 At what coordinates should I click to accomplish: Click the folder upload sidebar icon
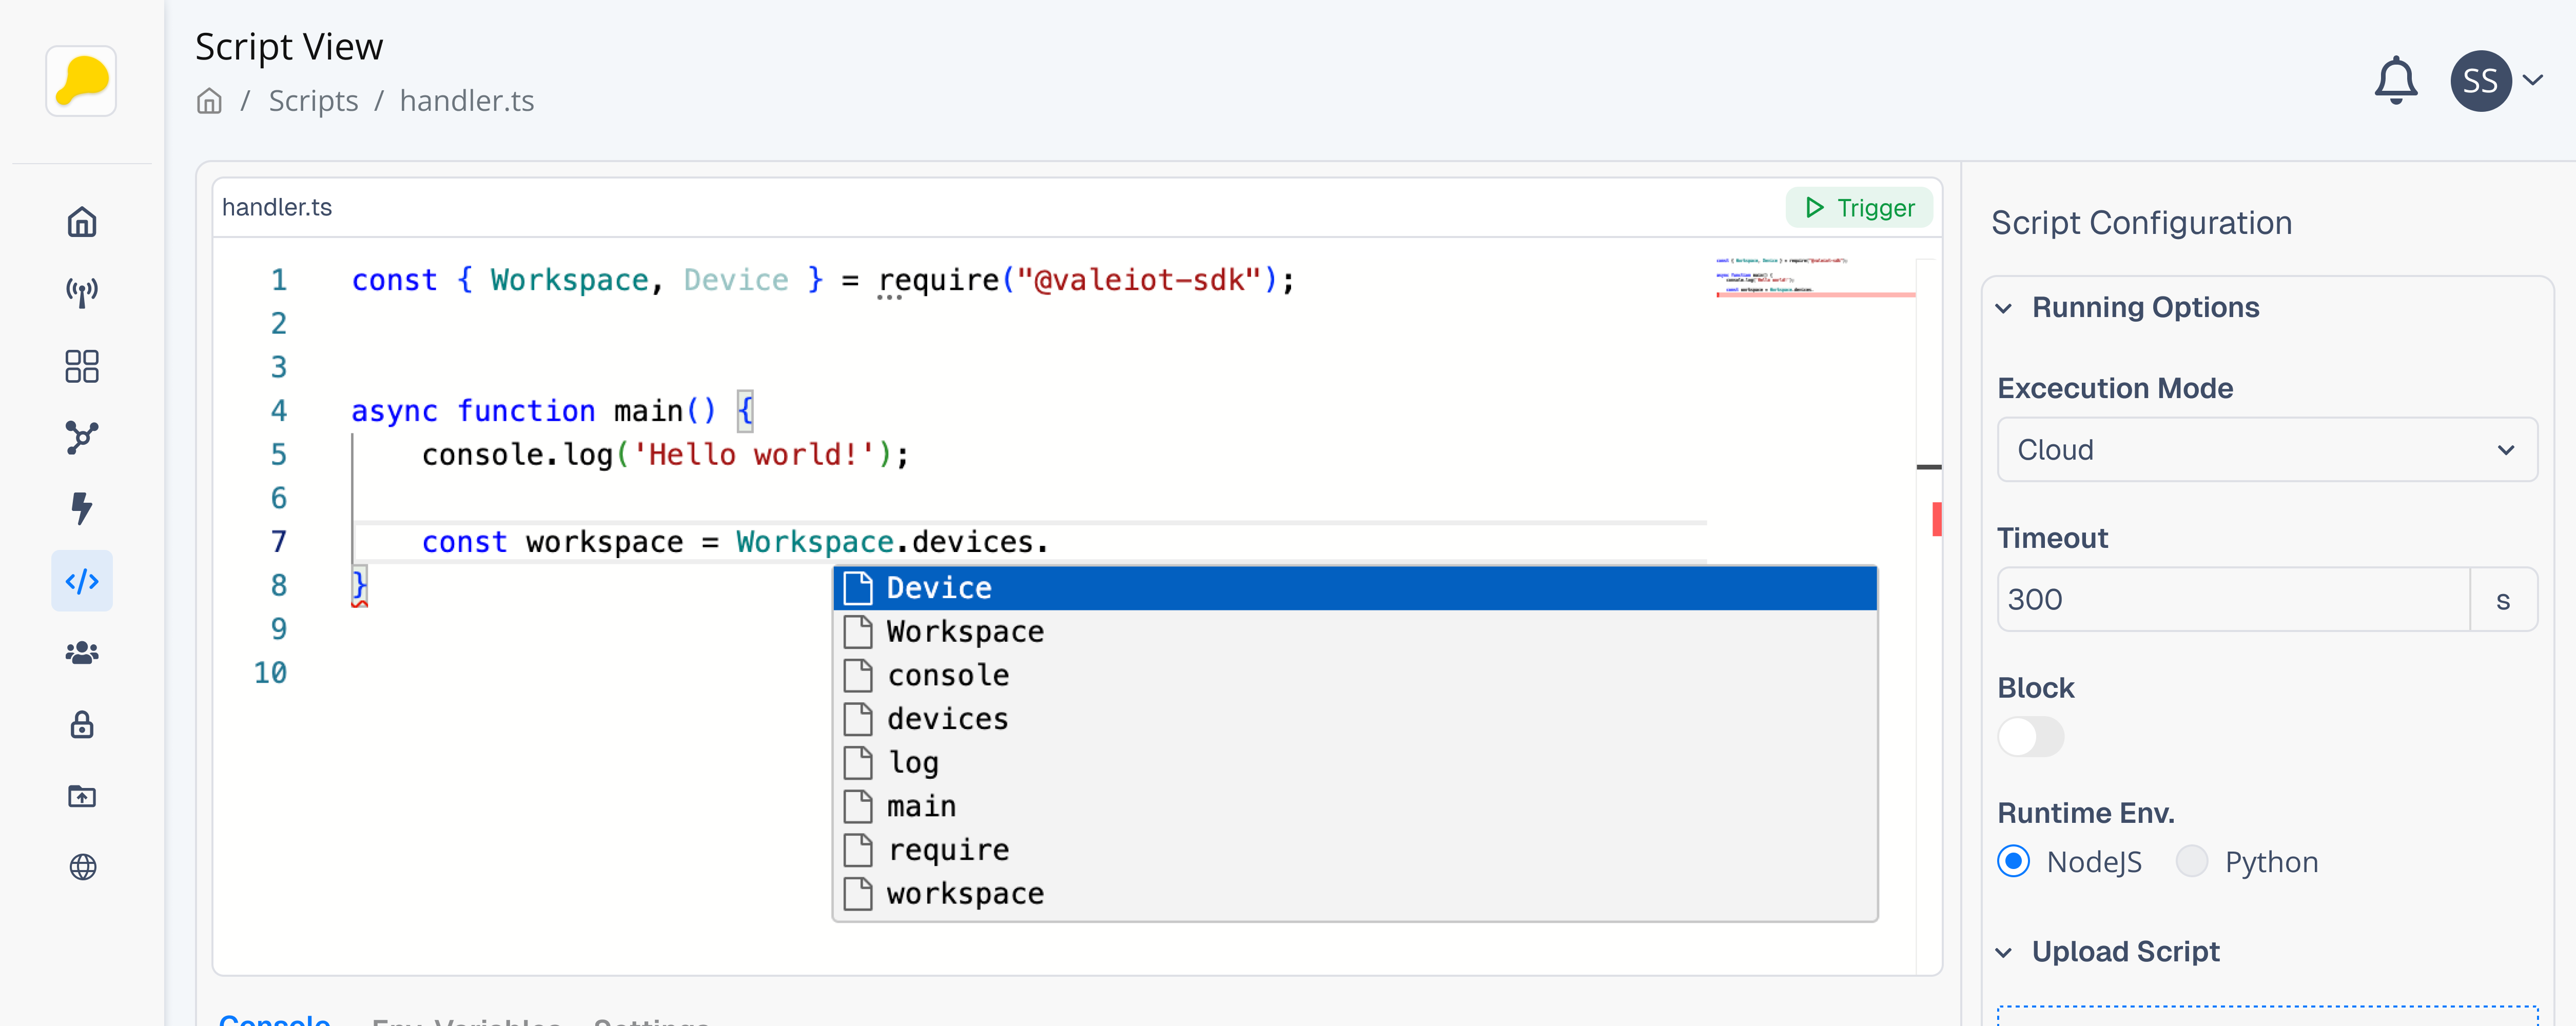tap(82, 796)
